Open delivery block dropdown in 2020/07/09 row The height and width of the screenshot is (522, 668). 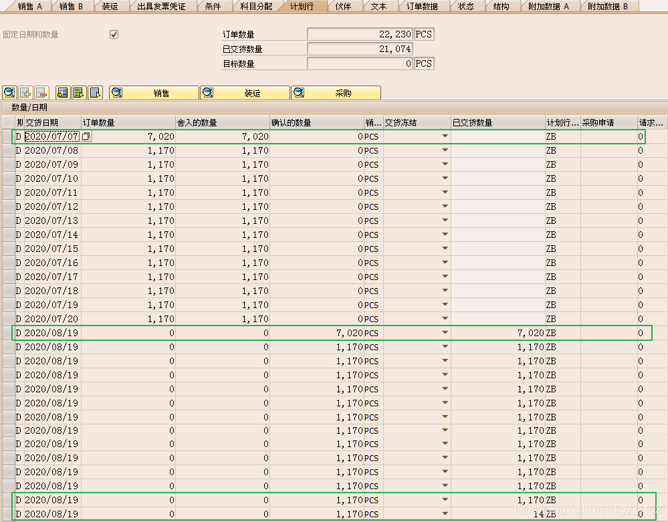pyautogui.click(x=445, y=164)
